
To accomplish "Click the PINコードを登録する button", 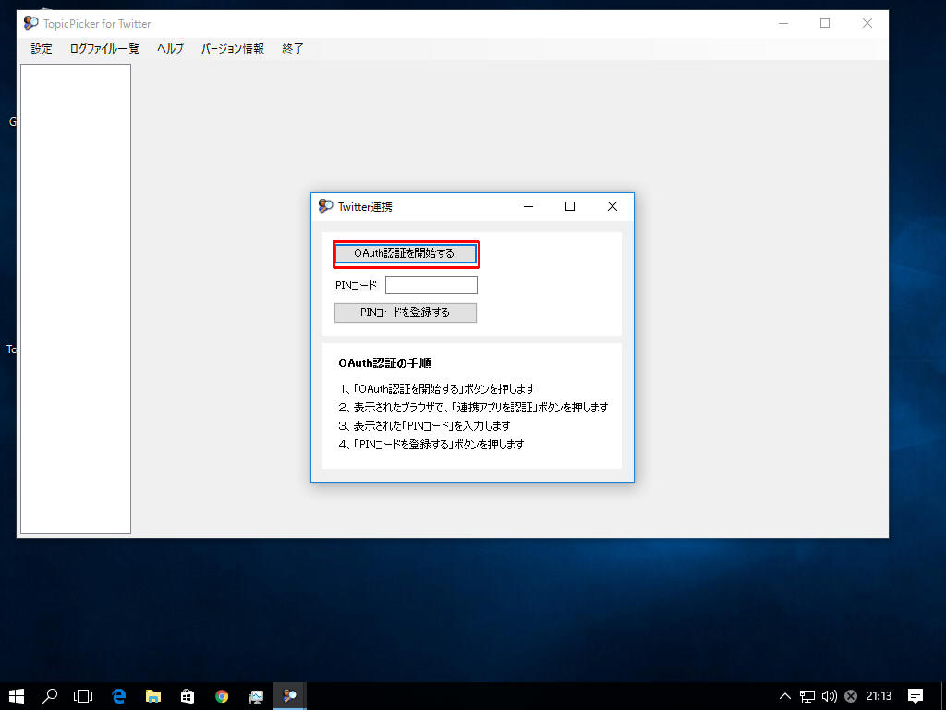I will click(x=406, y=312).
